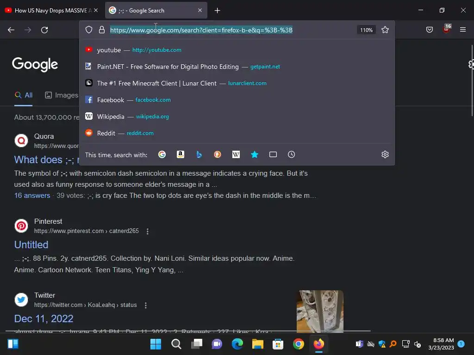Open the 16 answers link

click(32, 196)
